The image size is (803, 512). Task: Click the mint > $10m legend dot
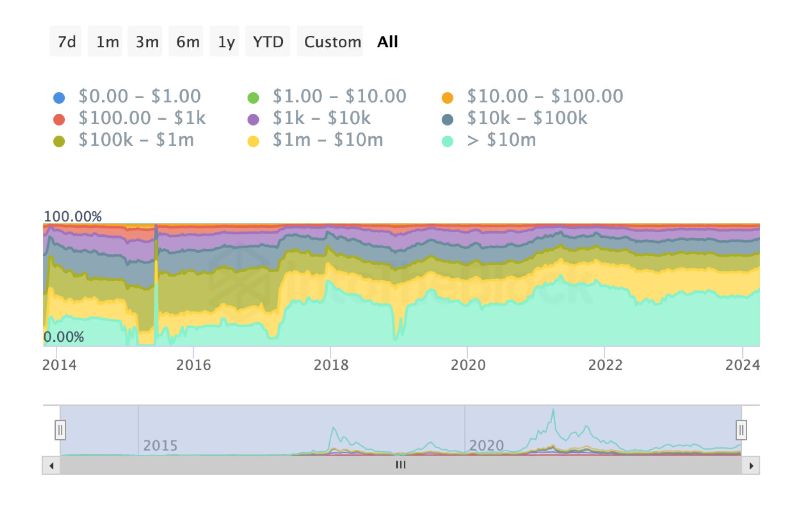coord(447,141)
